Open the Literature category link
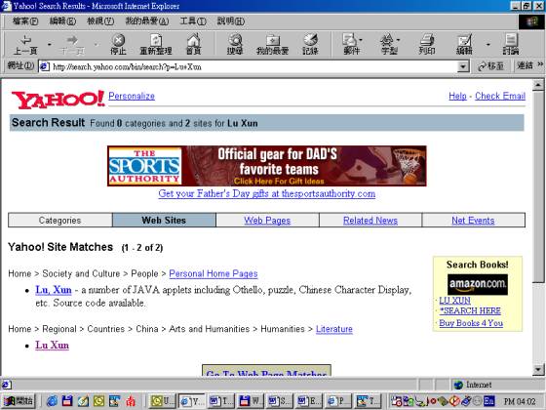This screenshot has height=410, width=546. tap(334, 329)
